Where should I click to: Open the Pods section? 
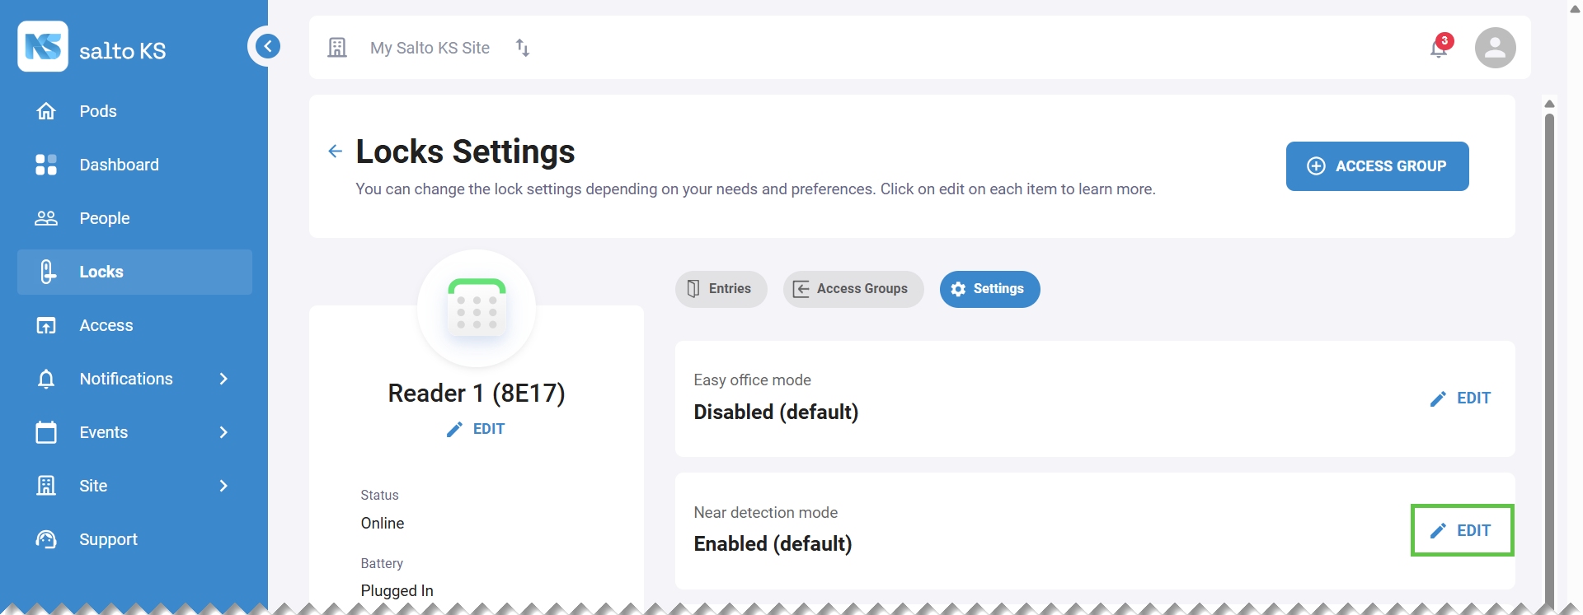[97, 111]
